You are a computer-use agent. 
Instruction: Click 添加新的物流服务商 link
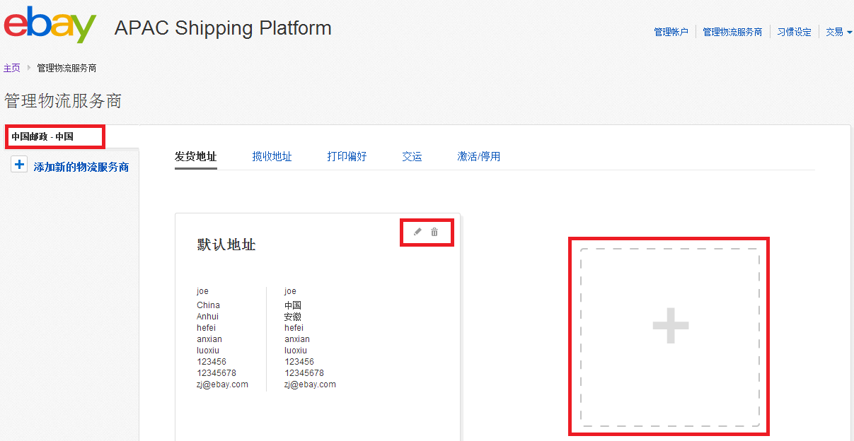(81, 167)
